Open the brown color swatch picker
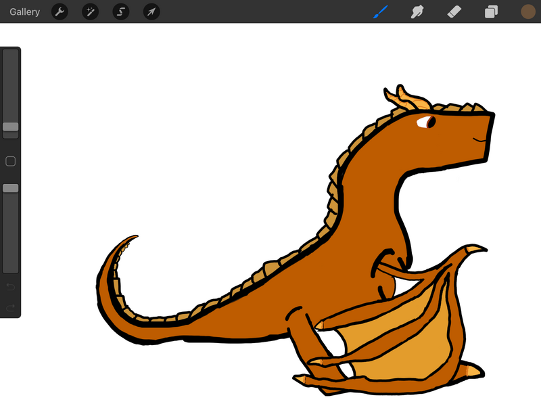Screen dimensions: 541x406 pyautogui.click(x=528, y=12)
